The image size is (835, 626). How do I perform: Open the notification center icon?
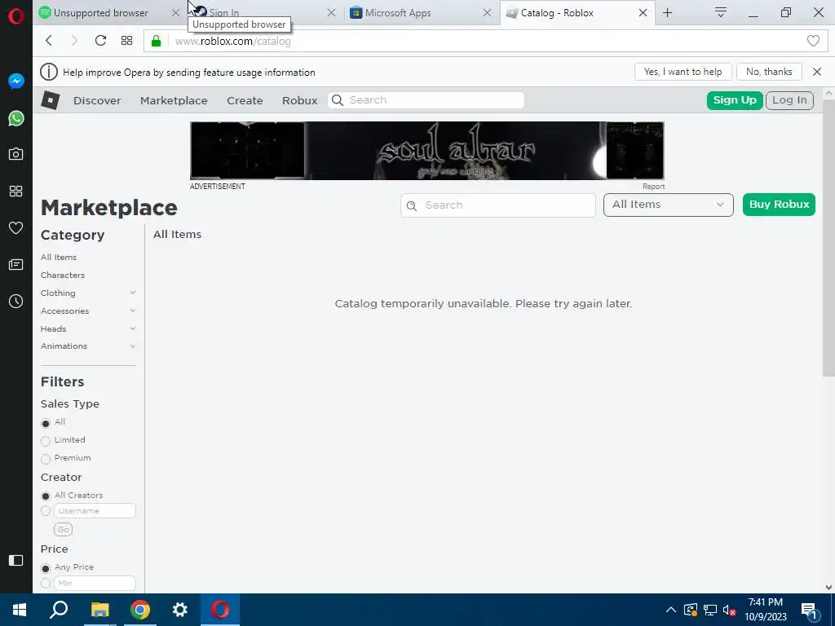(x=810, y=610)
